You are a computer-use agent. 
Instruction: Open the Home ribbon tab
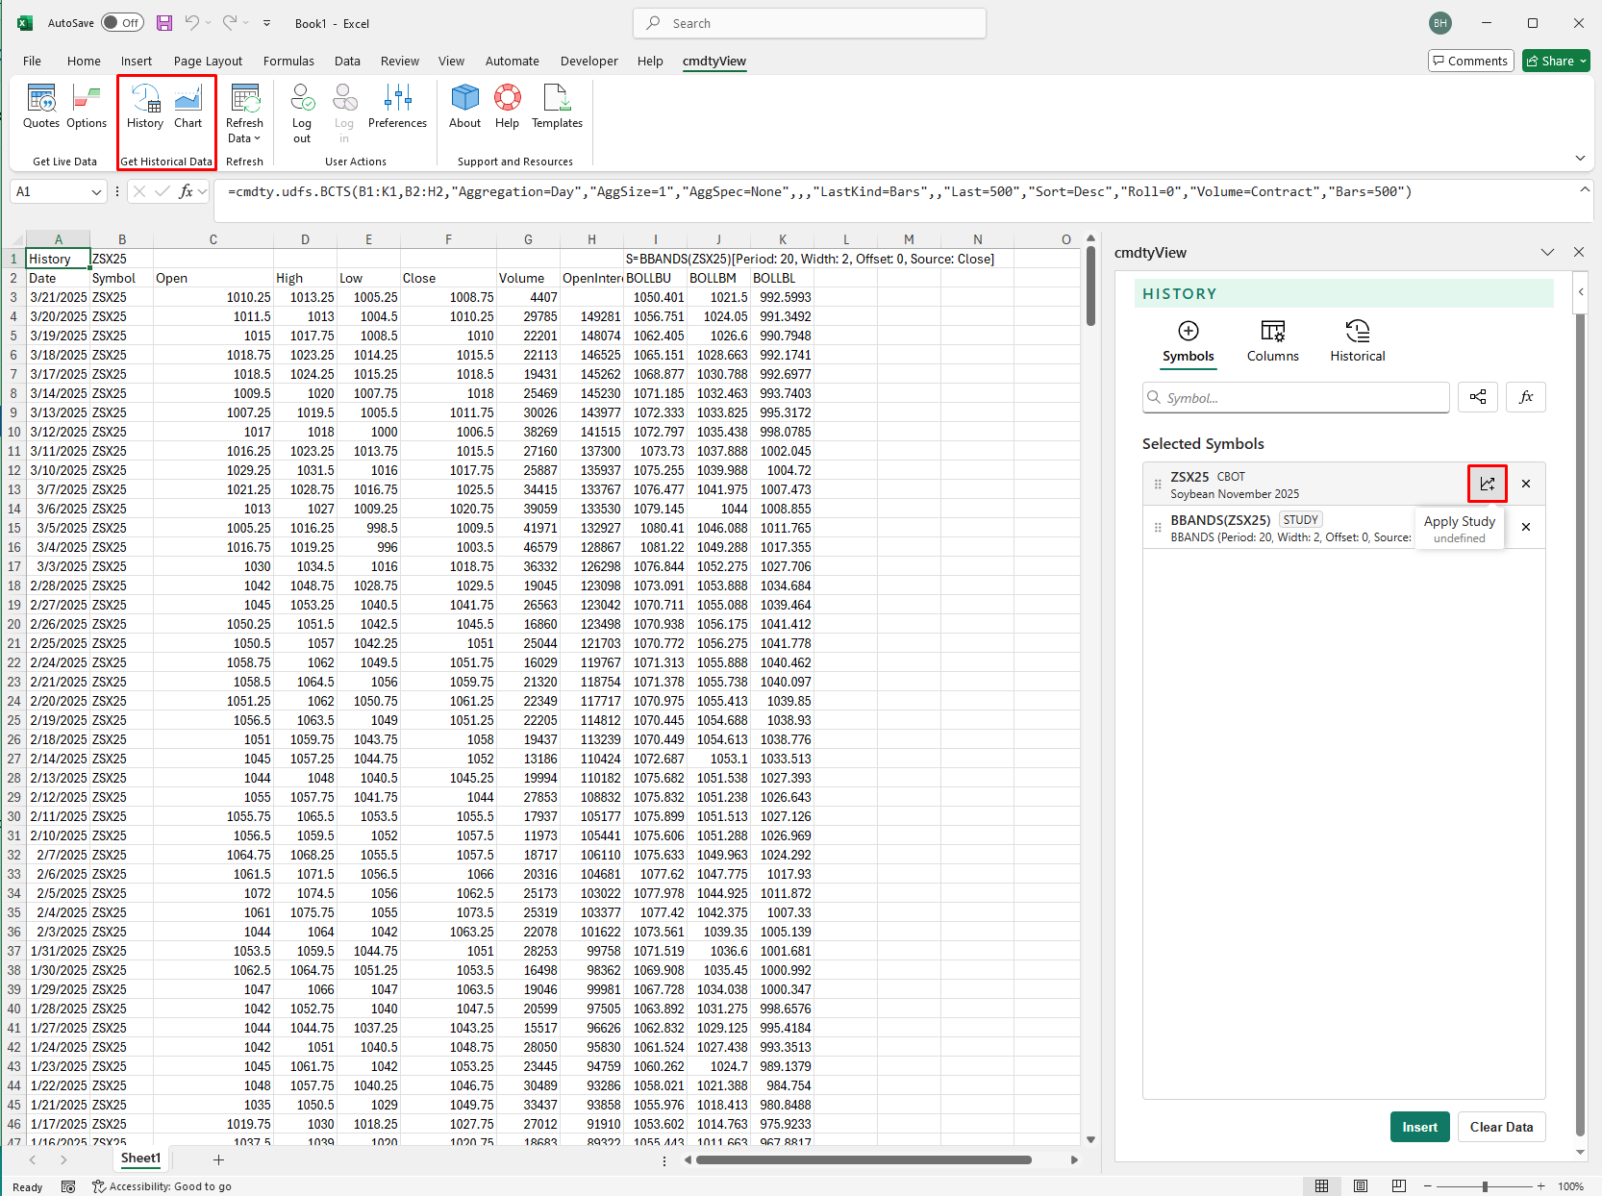tap(84, 61)
